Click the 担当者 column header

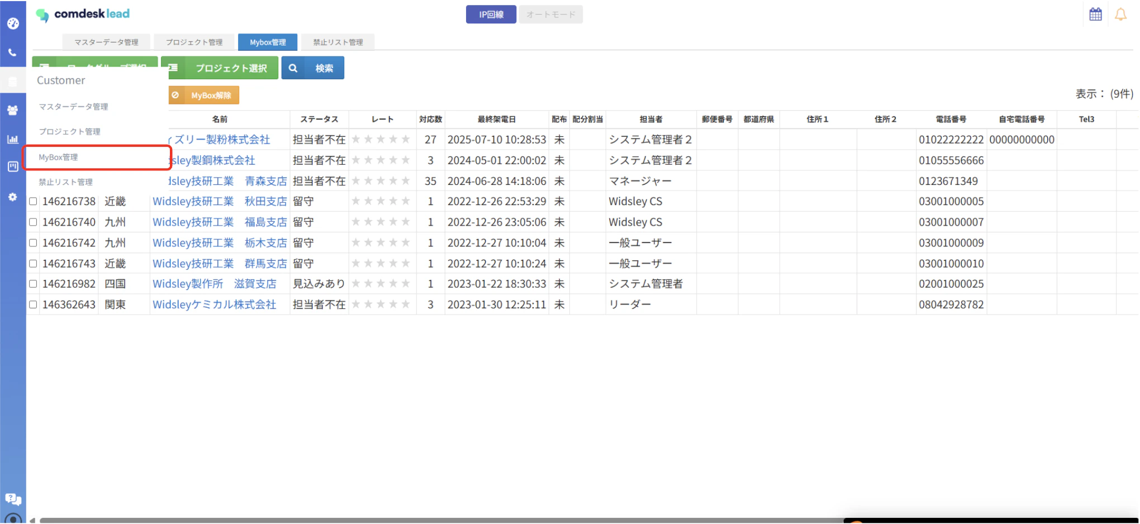[651, 119]
